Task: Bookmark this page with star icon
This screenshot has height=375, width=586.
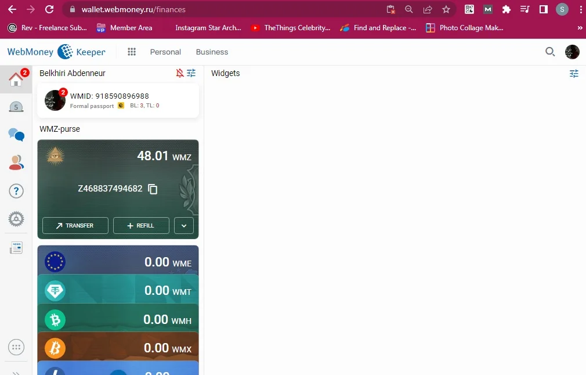Action: [x=446, y=9]
